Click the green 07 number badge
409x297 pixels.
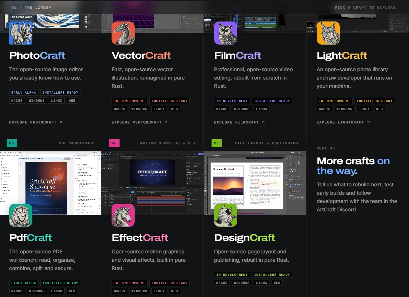[x=217, y=143]
